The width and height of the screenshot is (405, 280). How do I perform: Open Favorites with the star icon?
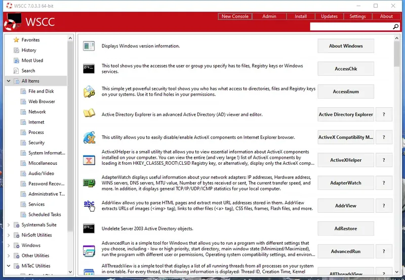(16, 40)
